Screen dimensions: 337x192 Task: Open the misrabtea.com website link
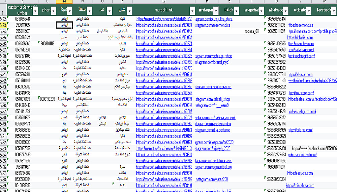click(300, 185)
